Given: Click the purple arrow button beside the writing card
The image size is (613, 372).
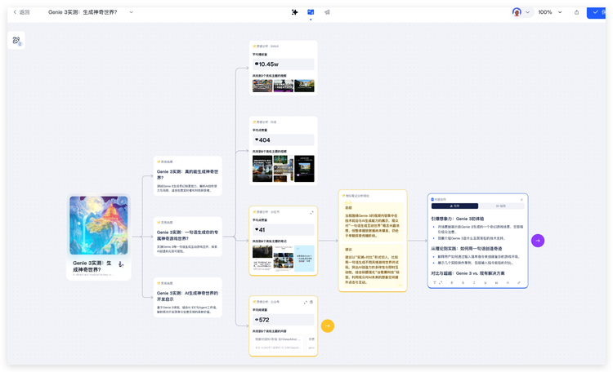Looking at the screenshot, I should click(538, 241).
